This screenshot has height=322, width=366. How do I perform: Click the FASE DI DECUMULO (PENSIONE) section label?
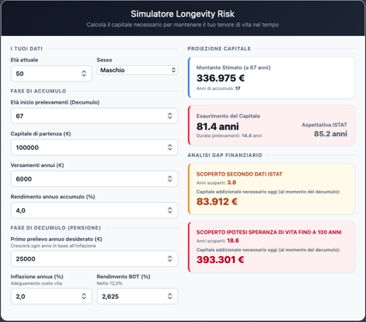tap(56, 228)
